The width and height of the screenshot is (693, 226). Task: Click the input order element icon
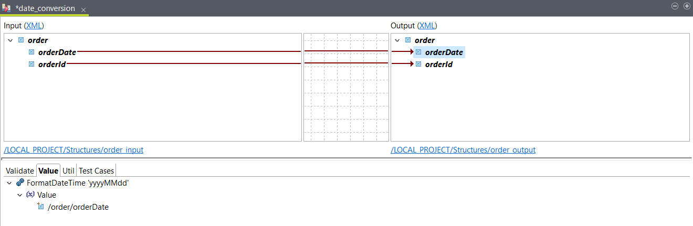coord(21,40)
